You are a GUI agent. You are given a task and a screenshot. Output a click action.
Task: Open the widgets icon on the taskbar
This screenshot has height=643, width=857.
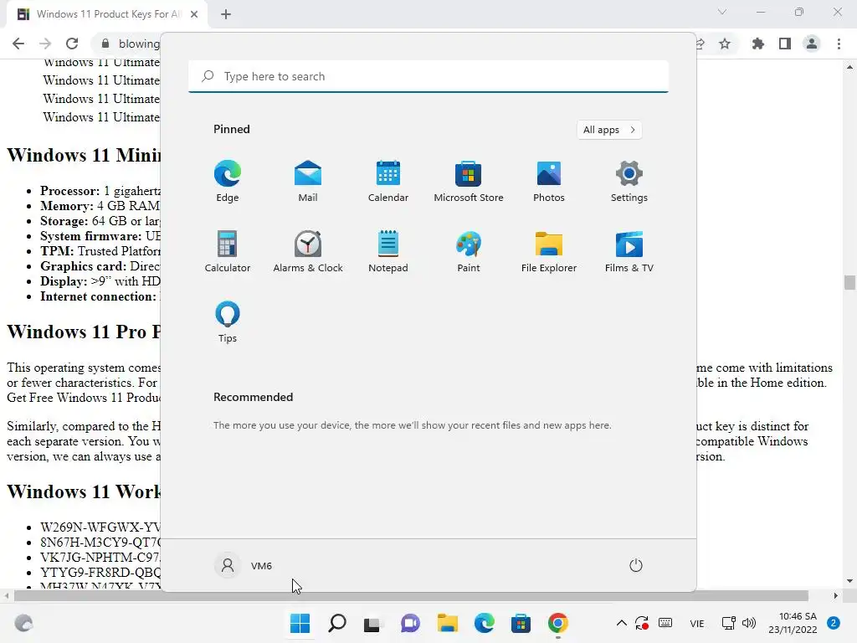[x=23, y=623]
